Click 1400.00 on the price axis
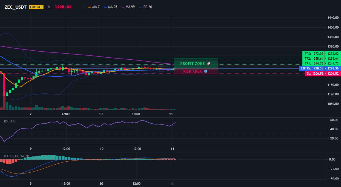This screenshot has height=187, width=341. (x=333, y=27)
